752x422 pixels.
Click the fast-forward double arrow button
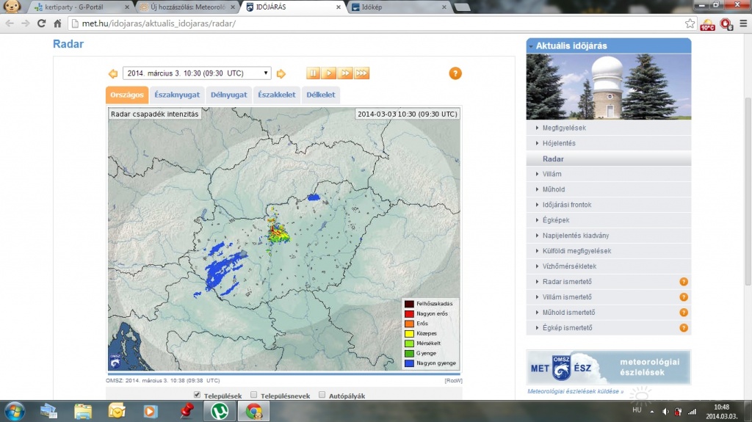(345, 73)
